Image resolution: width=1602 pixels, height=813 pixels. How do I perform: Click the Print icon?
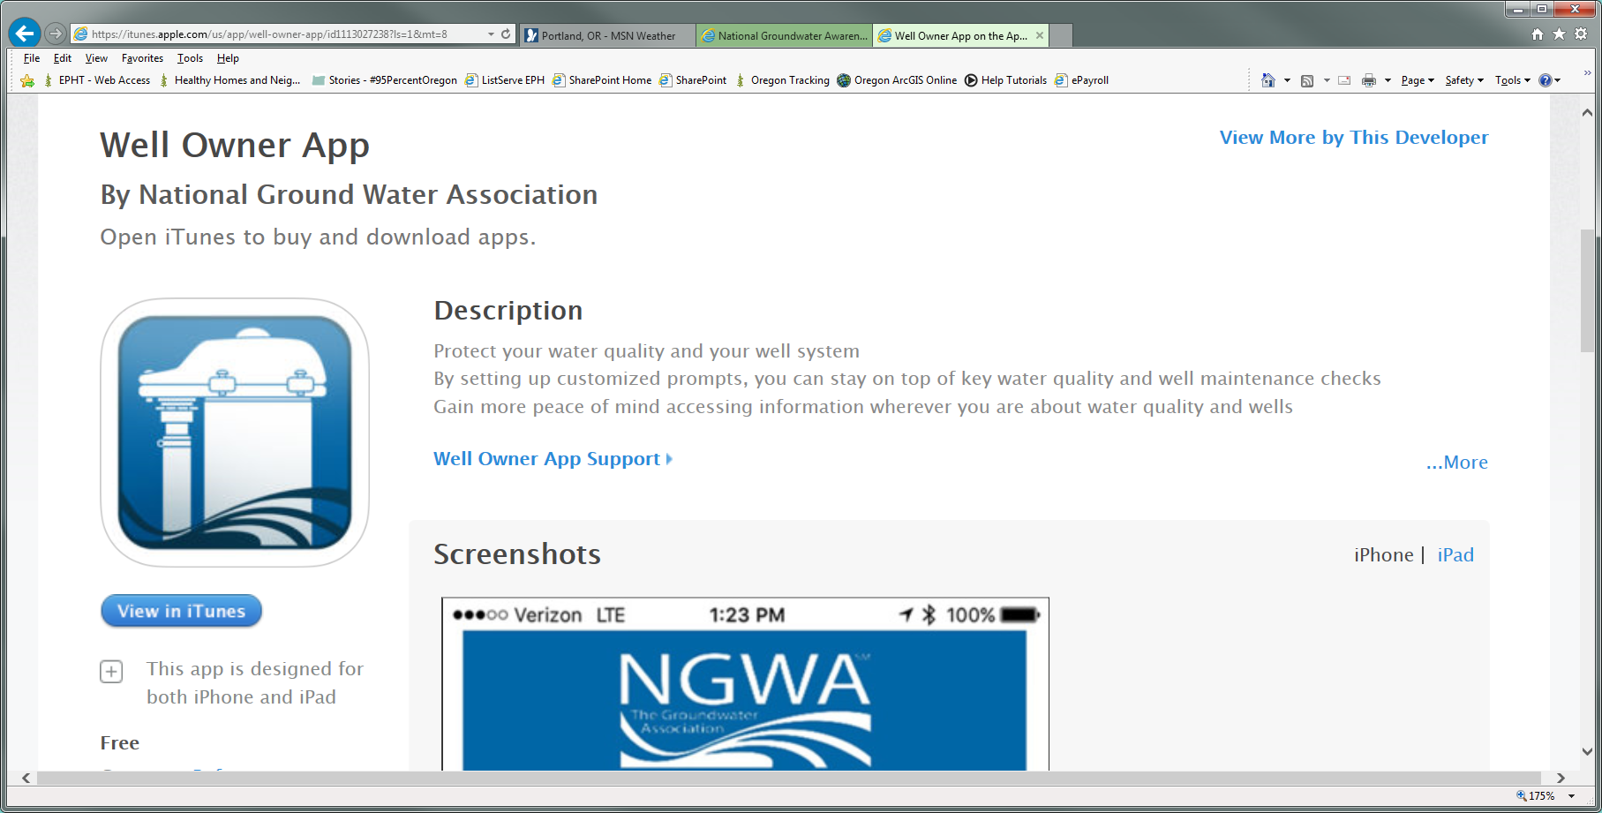click(x=1369, y=80)
